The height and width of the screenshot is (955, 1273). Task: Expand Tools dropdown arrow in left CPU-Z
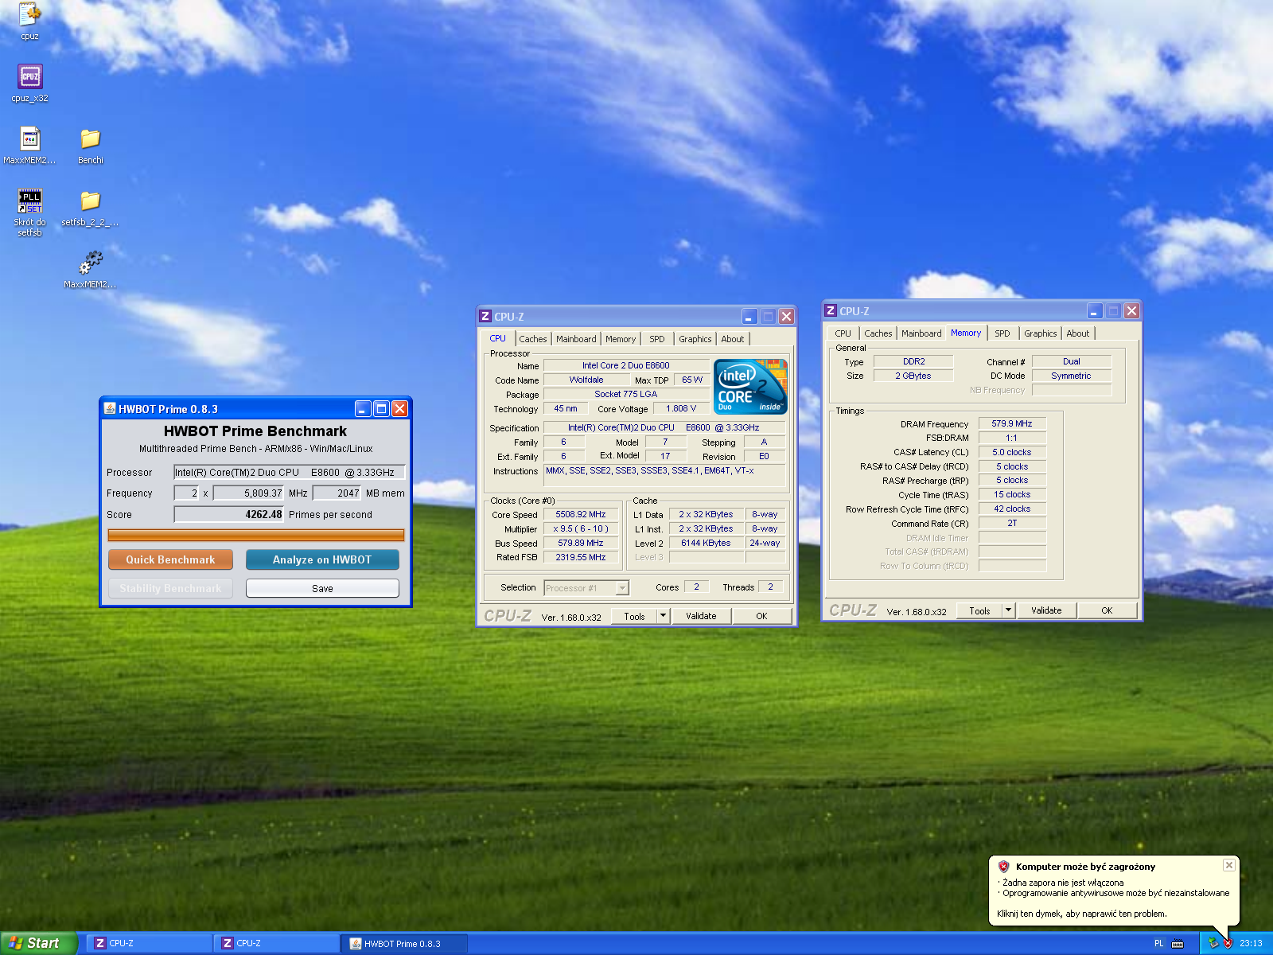[x=664, y=616]
